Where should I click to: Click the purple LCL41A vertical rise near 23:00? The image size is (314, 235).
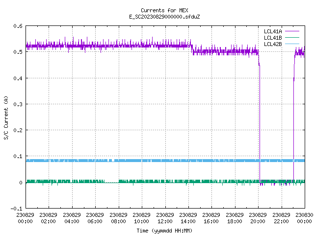pos(294,130)
